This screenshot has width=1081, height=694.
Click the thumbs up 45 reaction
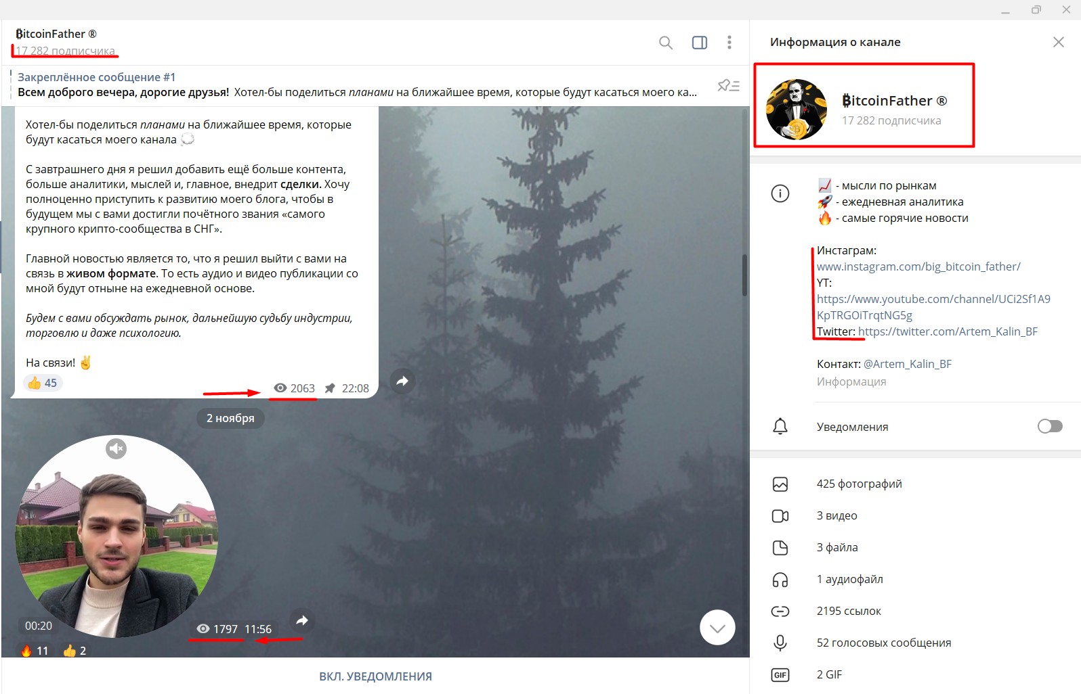point(43,383)
